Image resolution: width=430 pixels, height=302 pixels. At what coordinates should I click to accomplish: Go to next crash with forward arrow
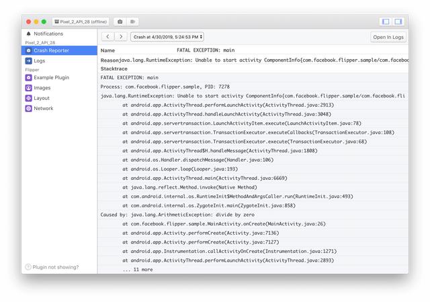coord(121,37)
